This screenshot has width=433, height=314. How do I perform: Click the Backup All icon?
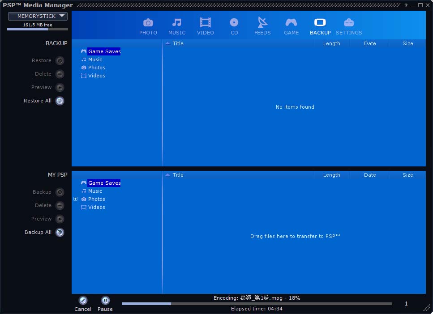(60, 232)
